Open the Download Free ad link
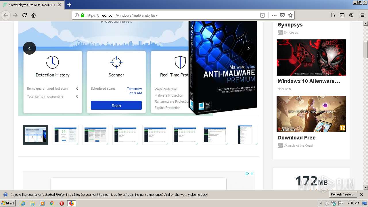368x207 pixels. point(296,138)
